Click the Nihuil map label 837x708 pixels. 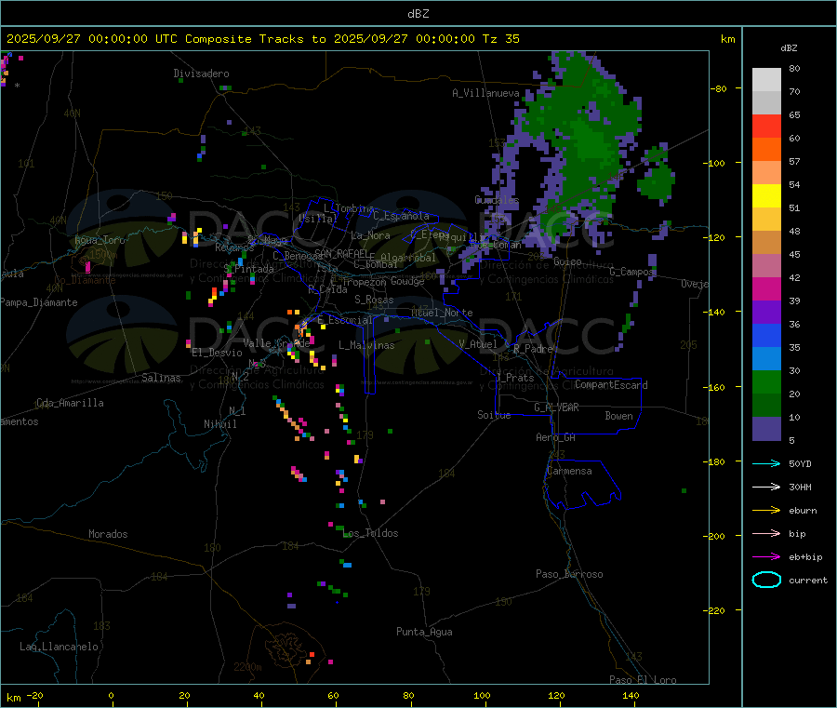219,424
